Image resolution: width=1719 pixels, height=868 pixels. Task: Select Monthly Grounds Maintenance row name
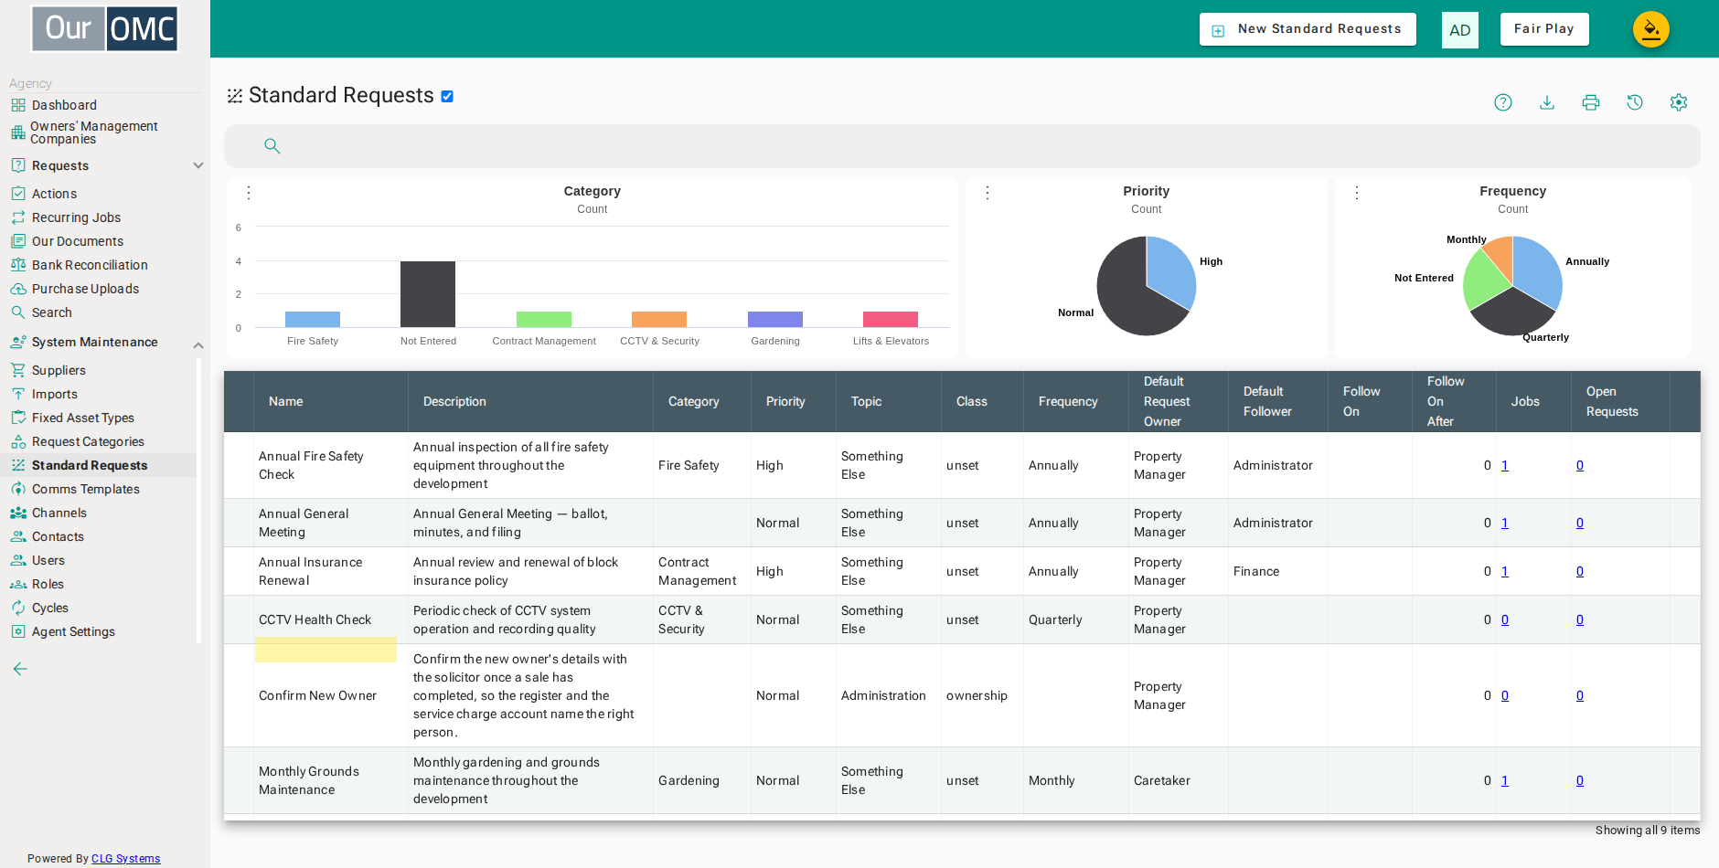tap(309, 780)
